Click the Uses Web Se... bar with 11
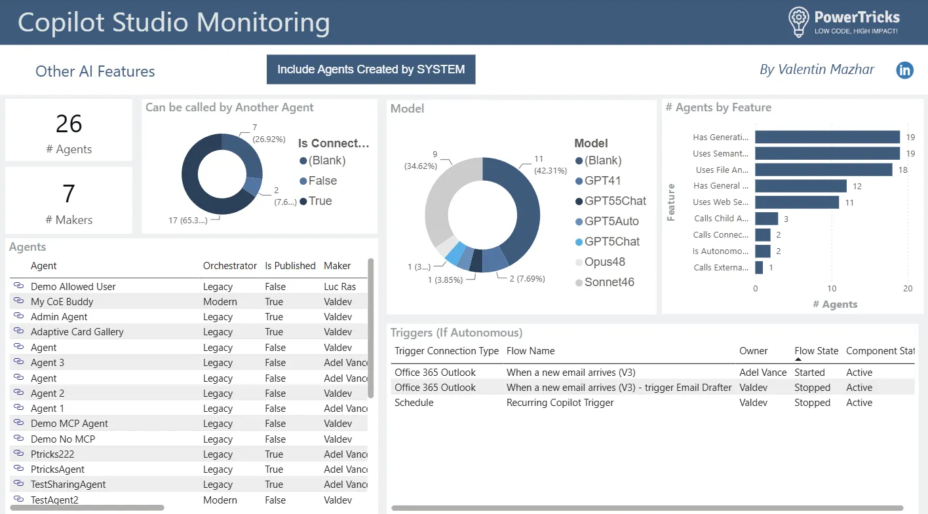Image resolution: width=928 pixels, height=514 pixels. click(797, 202)
